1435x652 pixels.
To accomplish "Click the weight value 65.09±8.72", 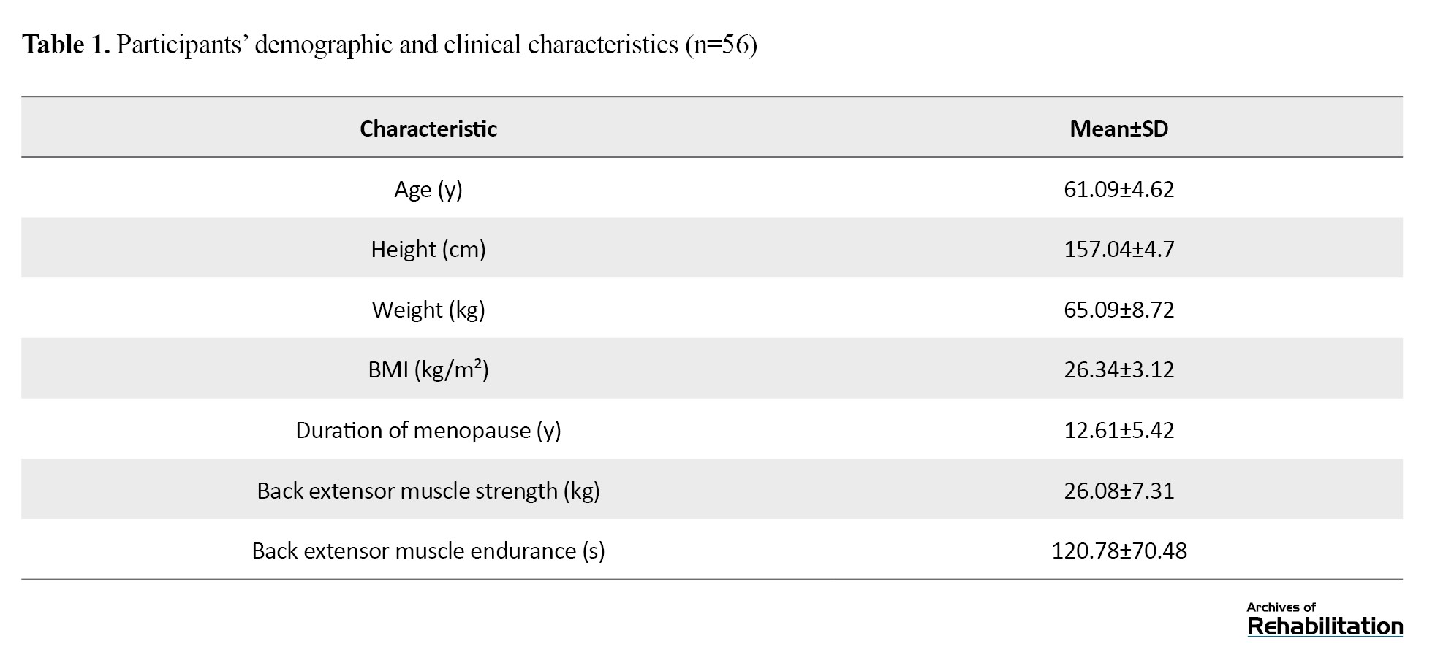I will pos(1118,310).
